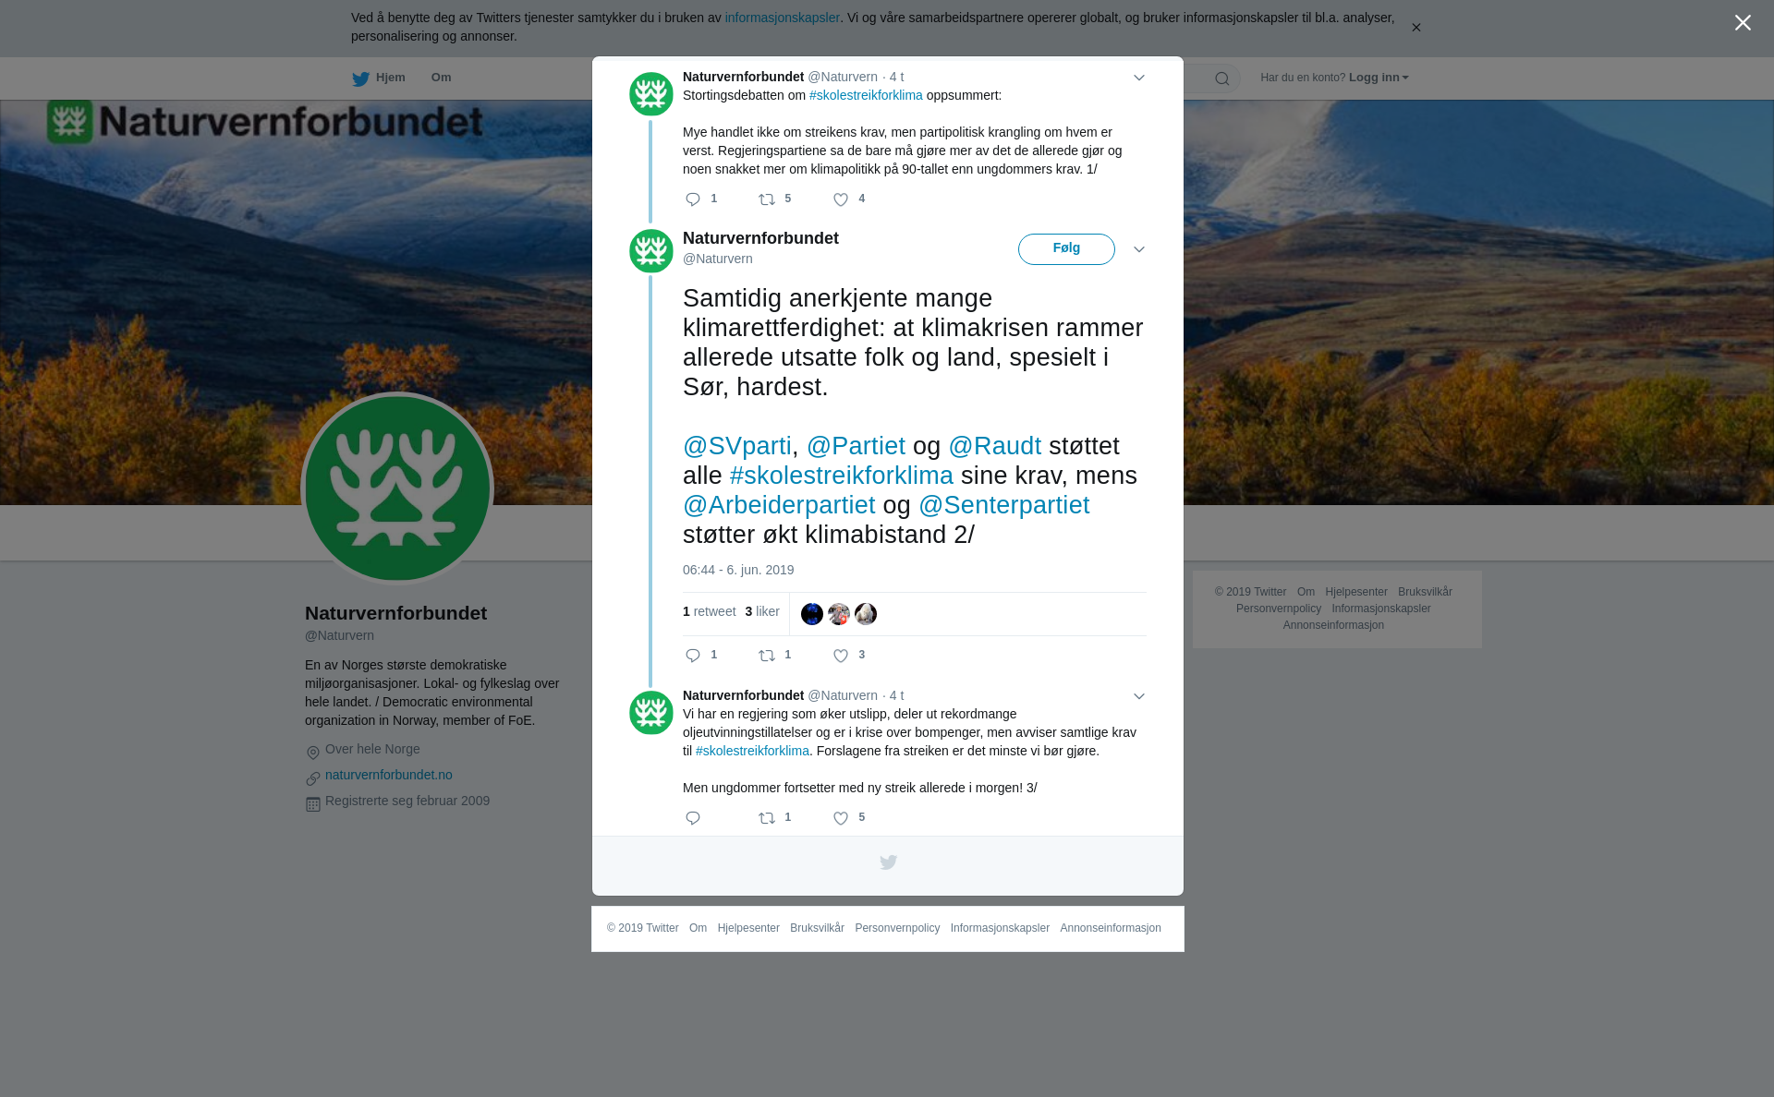Image resolution: width=1774 pixels, height=1097 pixels.
Task: Reply to the third tweet ending 3/
Action: (x=693, y=818)
